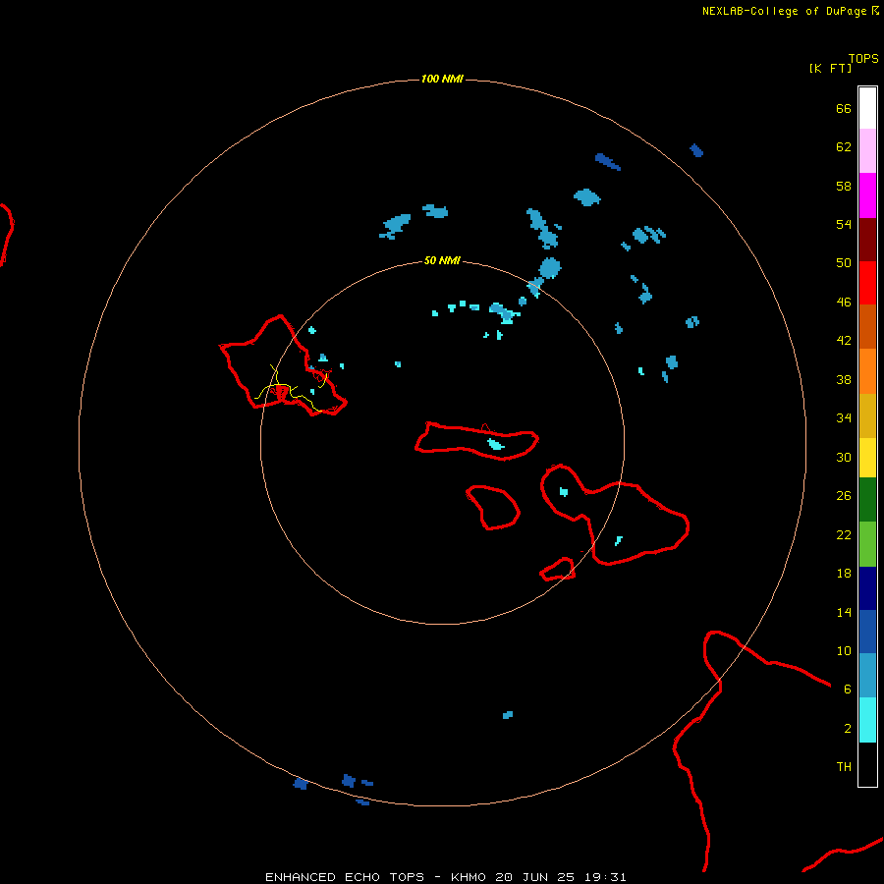Click the 'NEXLAB-College of DuPage' credit text
The width and height of the screenshot is (884, 884).
[784, 11]
